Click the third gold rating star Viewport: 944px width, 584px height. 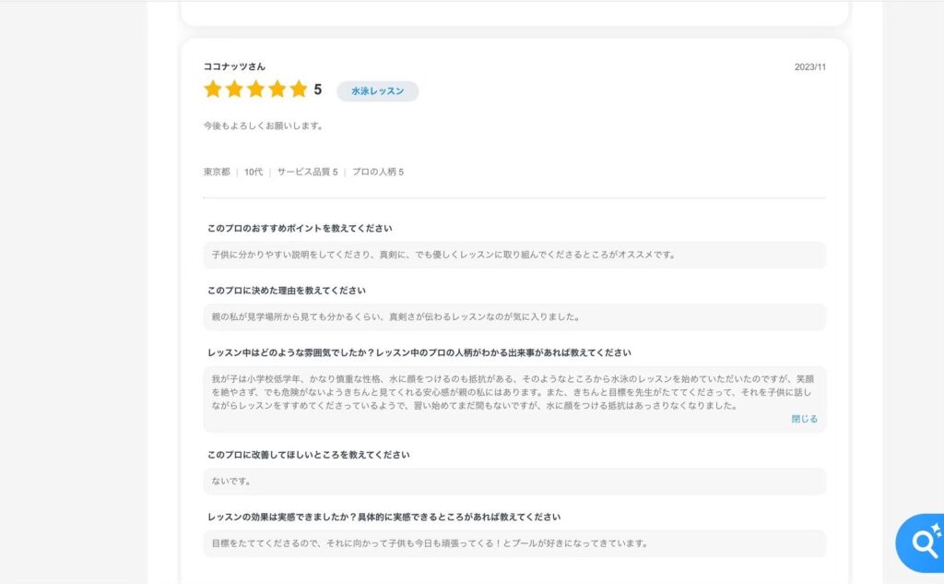(255, 89)
